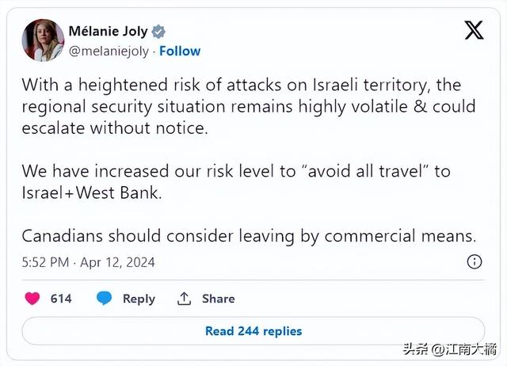
Task: Click the 头条 @江南大橋 watermark
Action: [449, 349]
